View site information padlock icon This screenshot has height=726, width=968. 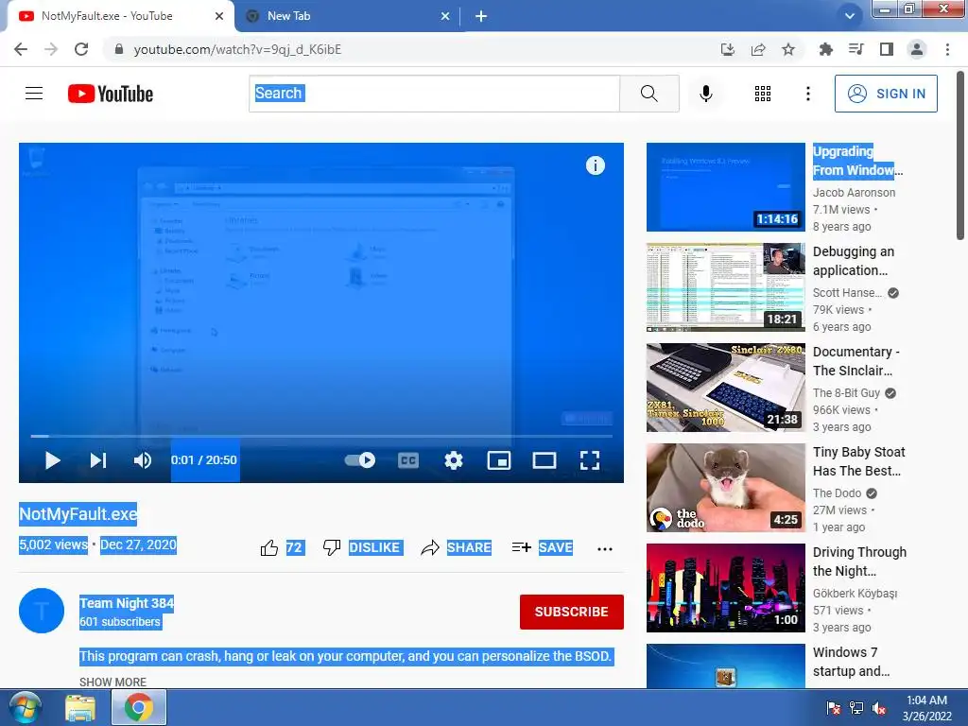[120, 49]
